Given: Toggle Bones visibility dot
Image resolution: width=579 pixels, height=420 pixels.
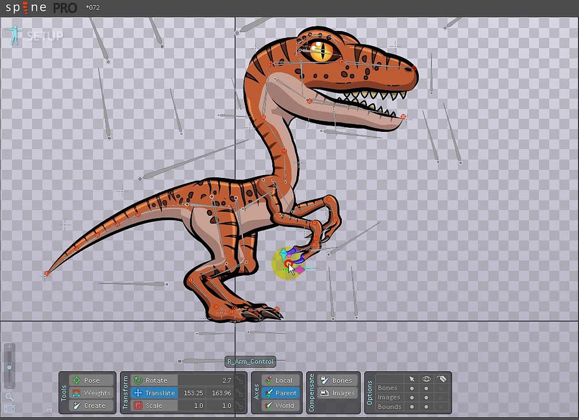Looking at the screenshot, I should (427, 388).
